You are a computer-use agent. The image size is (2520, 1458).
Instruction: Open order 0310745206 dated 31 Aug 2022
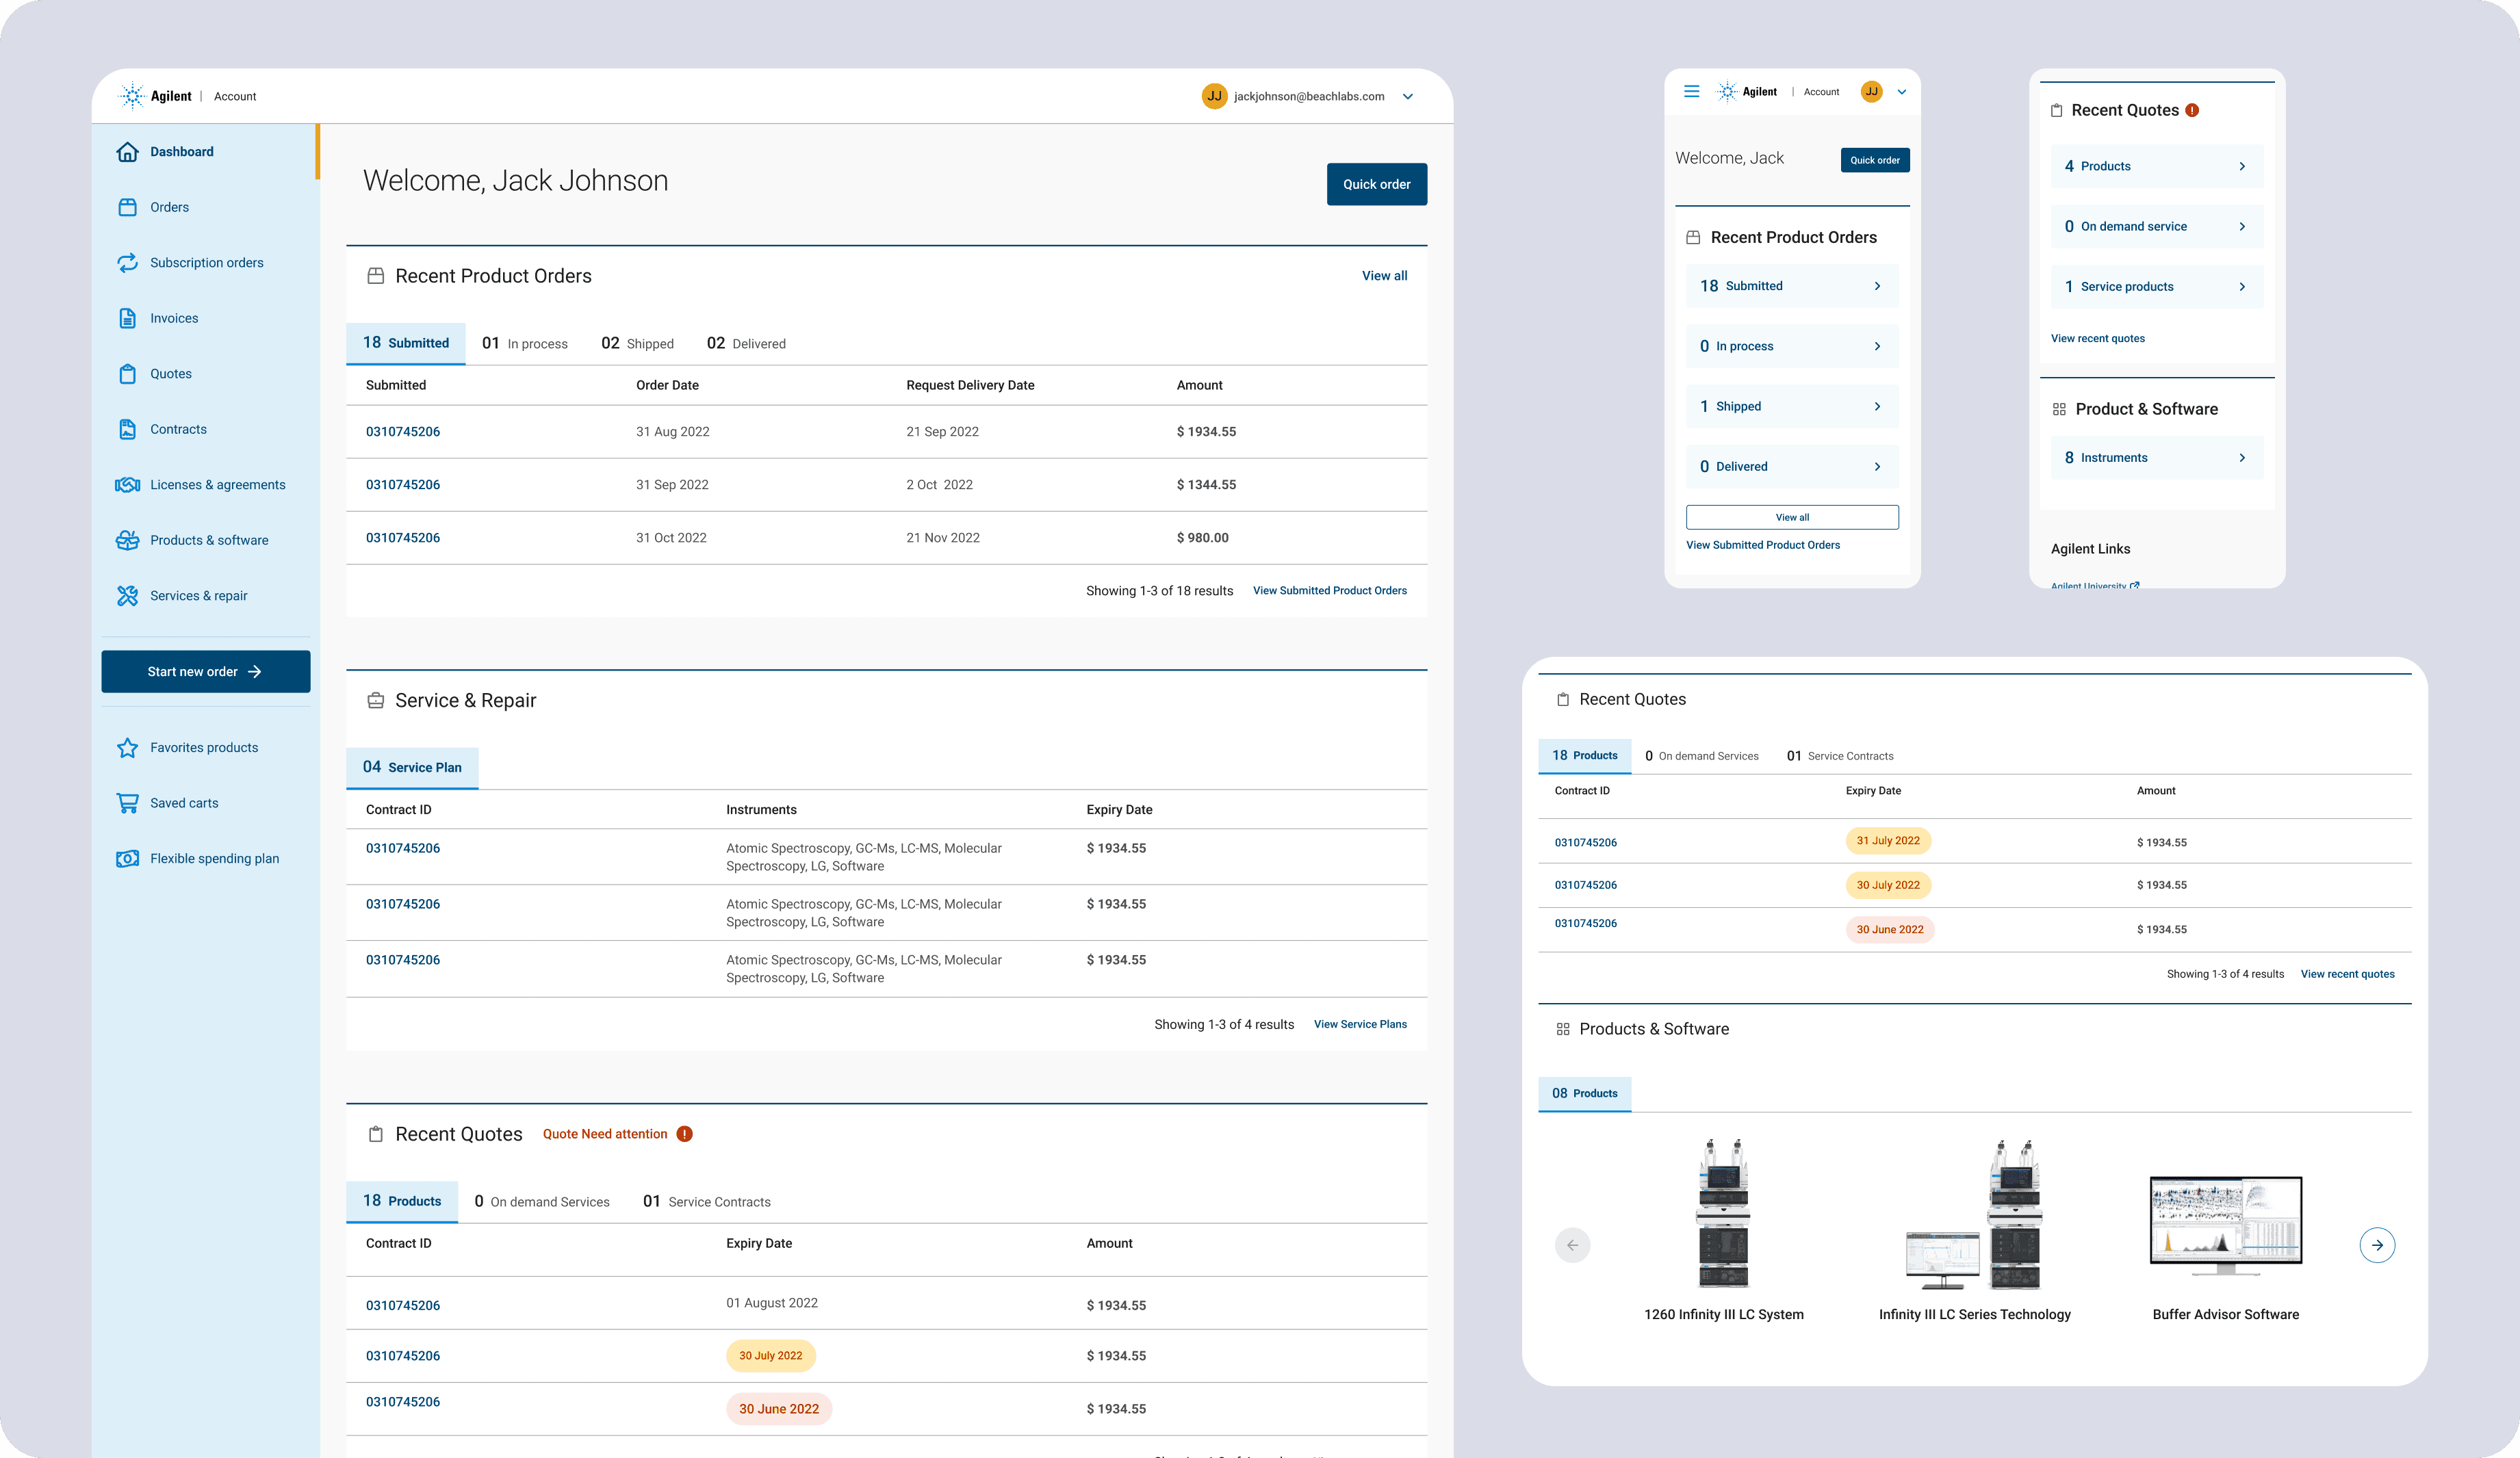point(402,432)
